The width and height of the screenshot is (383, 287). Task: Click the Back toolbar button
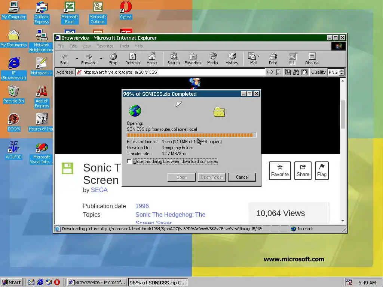tap(64, 59)
